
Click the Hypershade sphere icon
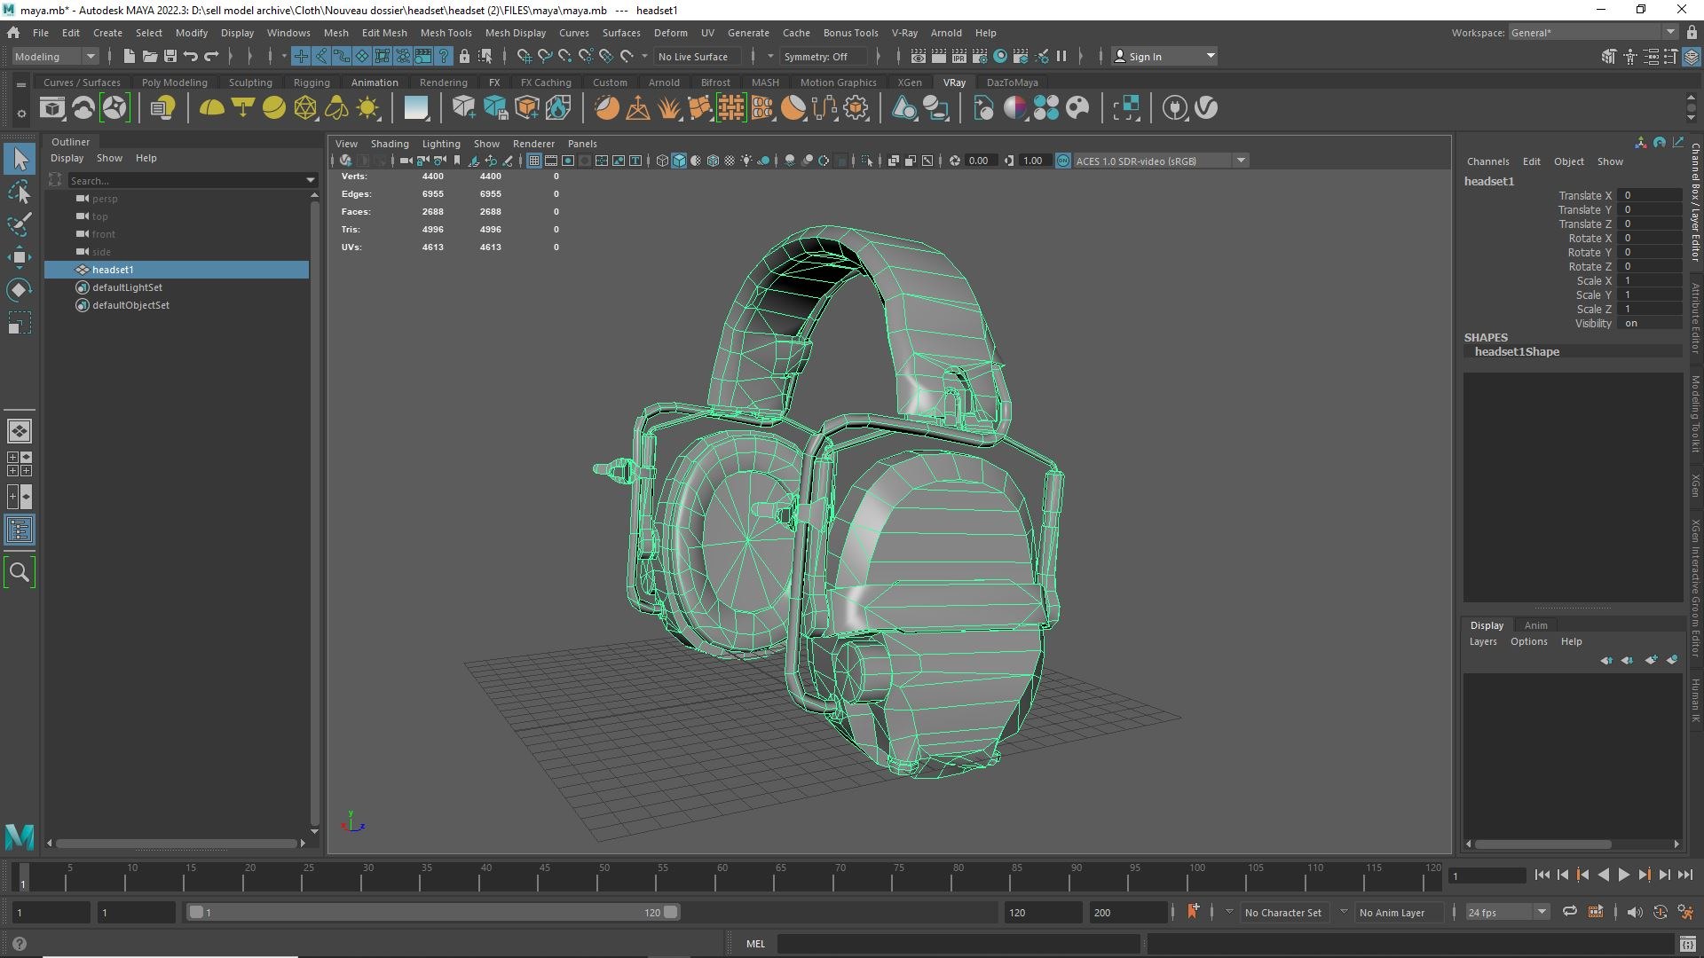1000,56
